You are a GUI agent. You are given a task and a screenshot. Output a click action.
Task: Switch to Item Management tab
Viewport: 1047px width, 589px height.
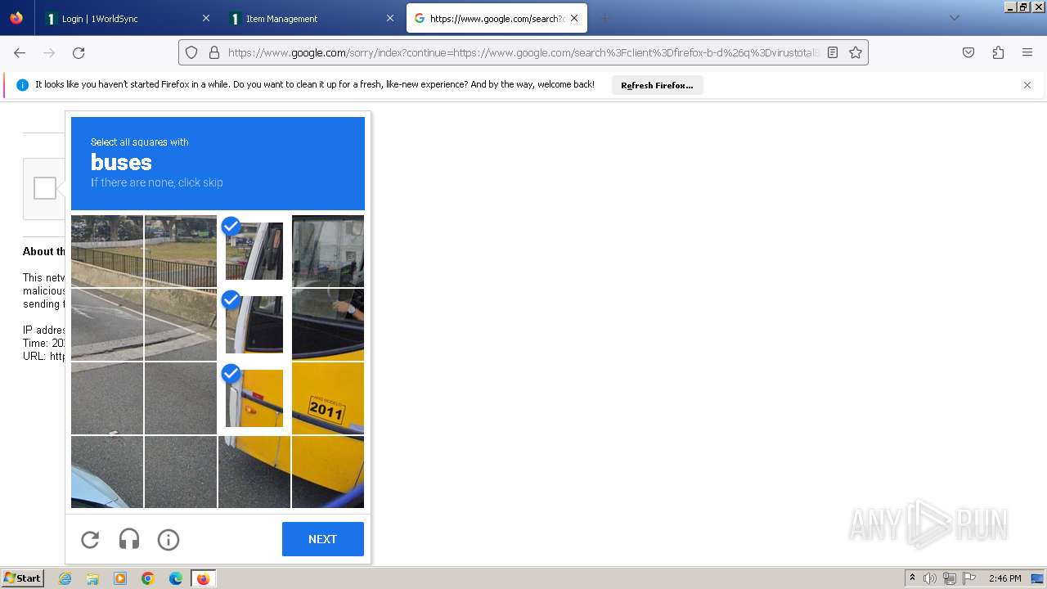click(312, 18)
